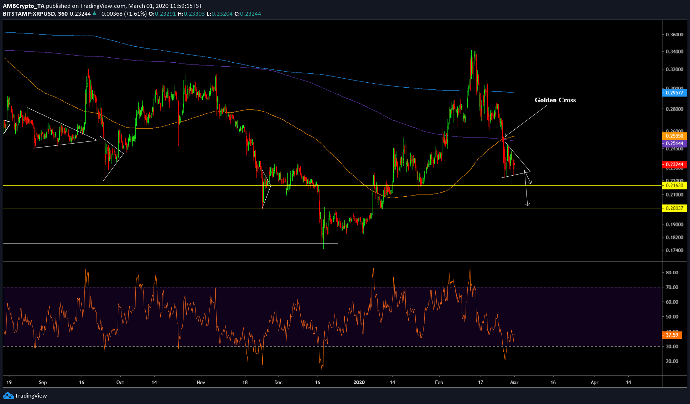
Task: Click the red 0.23244 current price label
Action: point(674,164)
